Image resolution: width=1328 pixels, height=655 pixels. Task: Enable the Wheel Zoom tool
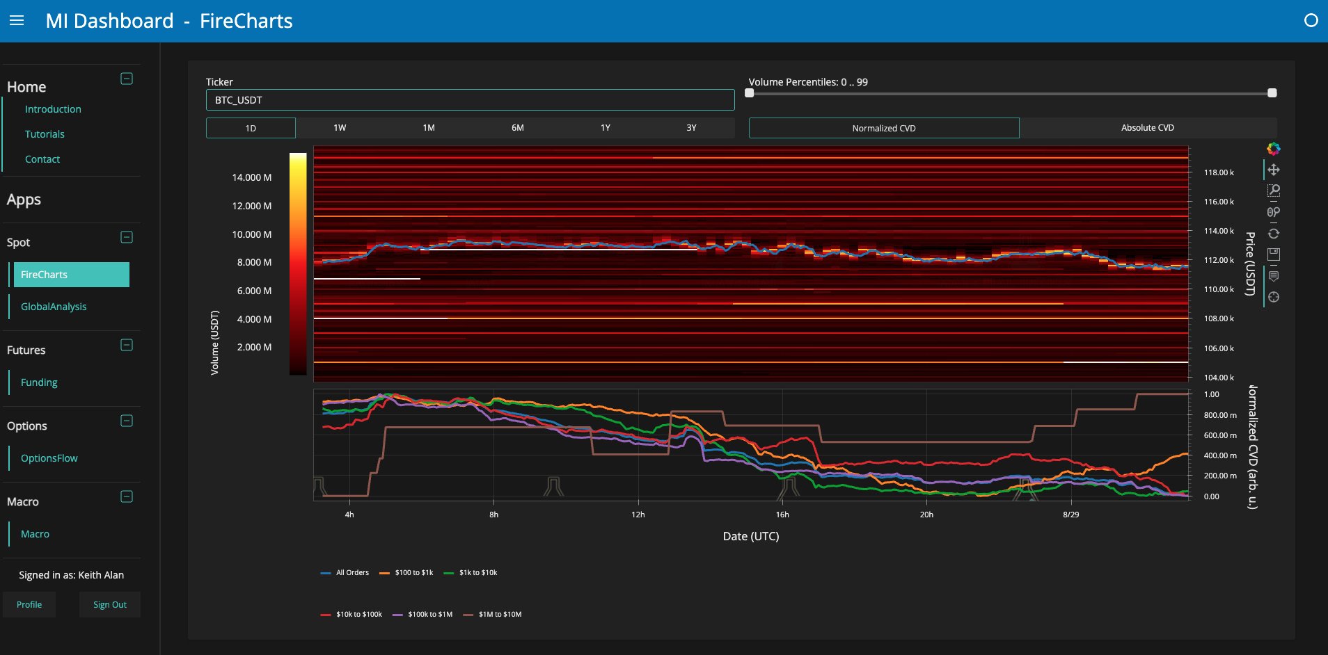point(1273,212)
